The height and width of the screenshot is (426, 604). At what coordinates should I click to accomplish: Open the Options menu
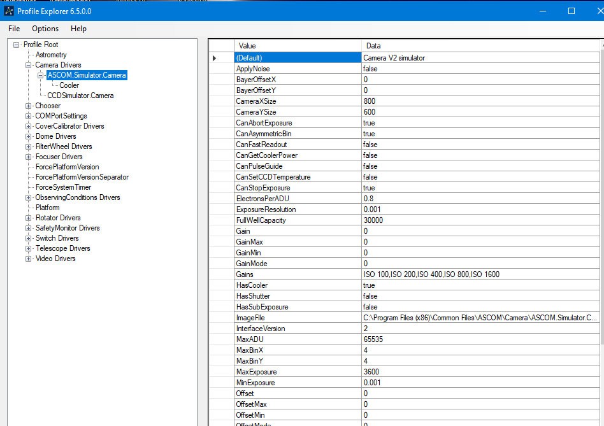click(x=45, y=29)
